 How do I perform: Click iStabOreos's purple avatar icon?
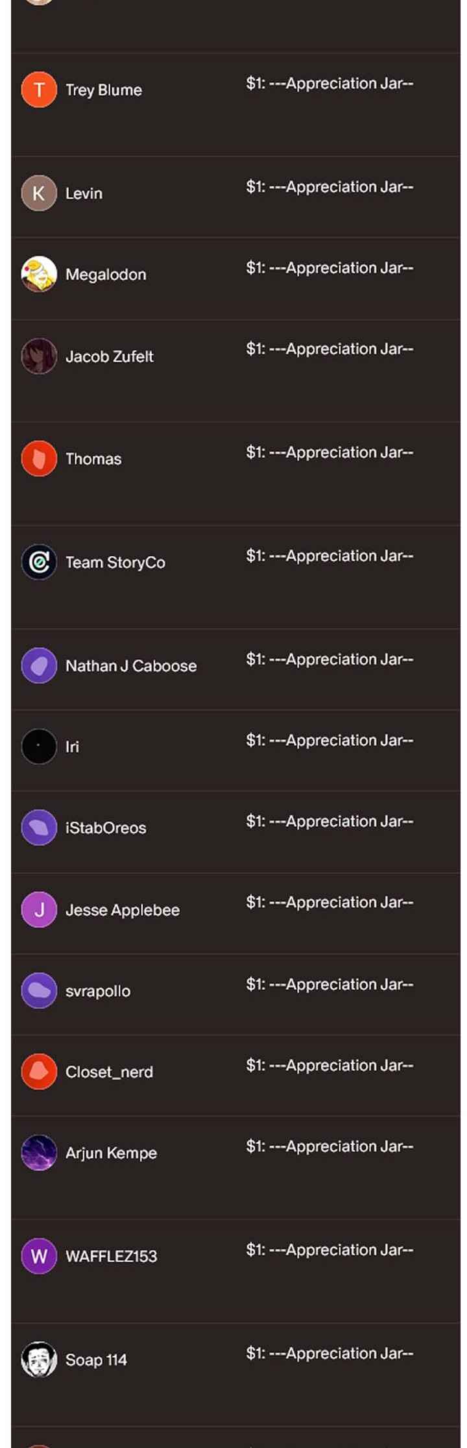click(x=39, y=828)
